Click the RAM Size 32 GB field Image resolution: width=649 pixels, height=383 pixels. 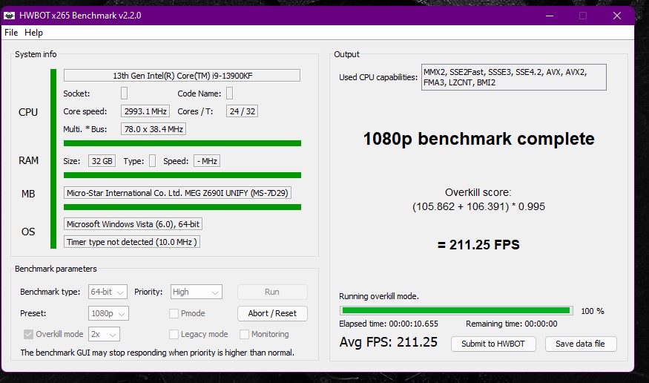click(x=102, y=161)
